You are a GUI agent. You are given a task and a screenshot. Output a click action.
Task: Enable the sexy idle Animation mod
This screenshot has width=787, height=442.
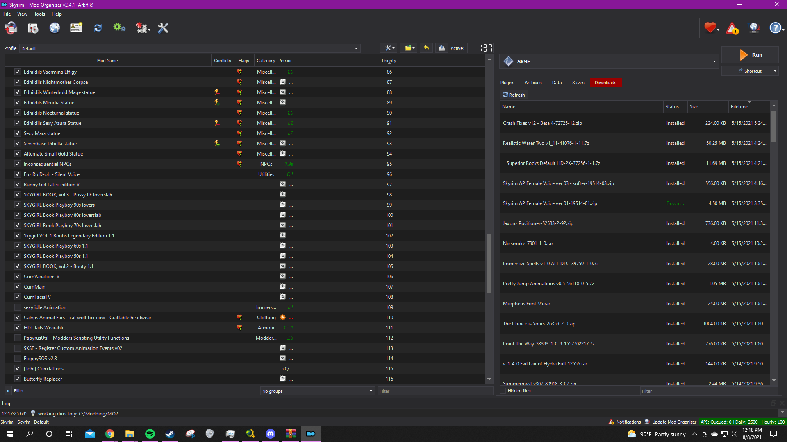(x=18, y=307)
